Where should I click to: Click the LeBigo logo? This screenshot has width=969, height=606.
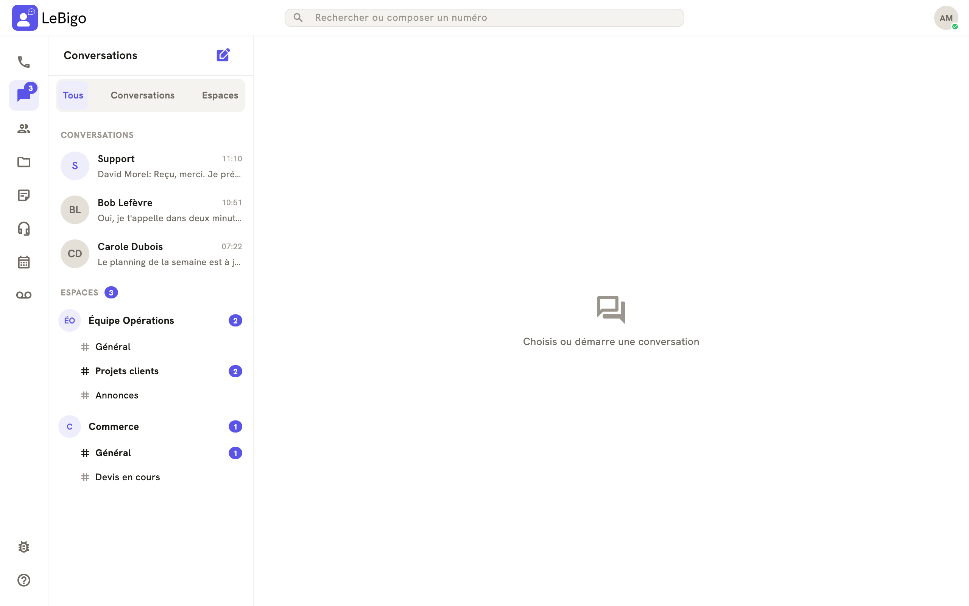coord(49,18)
